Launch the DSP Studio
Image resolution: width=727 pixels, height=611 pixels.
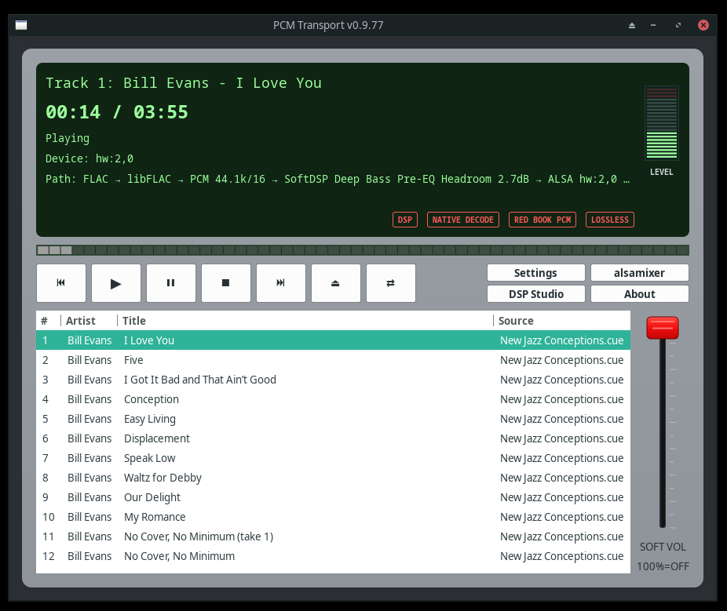(535, 293)
